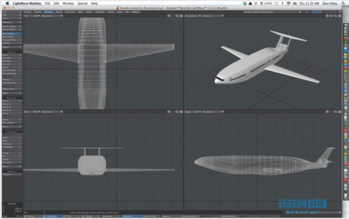Toggle the SubPatch button in bottom bar
349x219 pixels.
[x=131, y=216]
